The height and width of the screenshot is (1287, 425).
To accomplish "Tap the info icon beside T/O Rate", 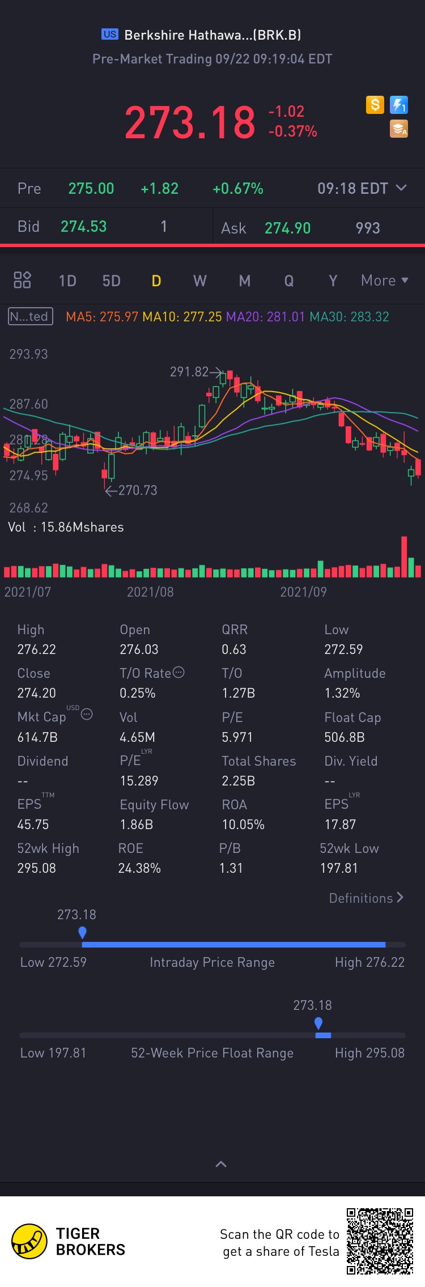I will [x=178, y=673].
